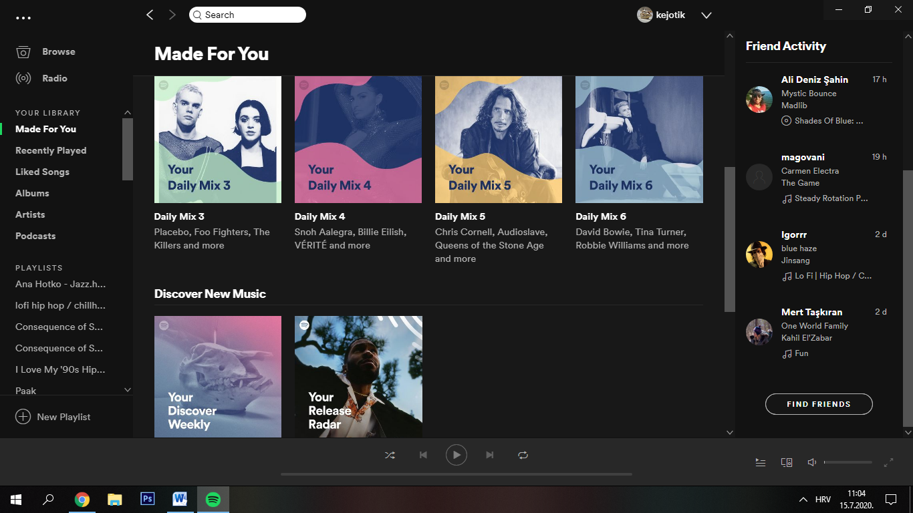
Task: Toggle shuffle mode on
Action: pyautogui.click(x=390, y=455)
